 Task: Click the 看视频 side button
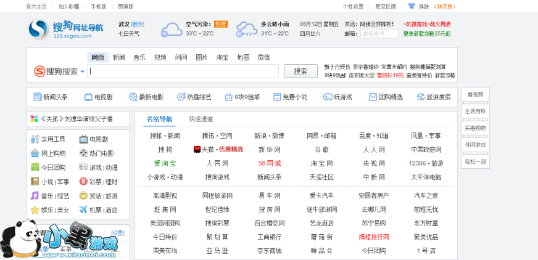click(x=475, y=94)
